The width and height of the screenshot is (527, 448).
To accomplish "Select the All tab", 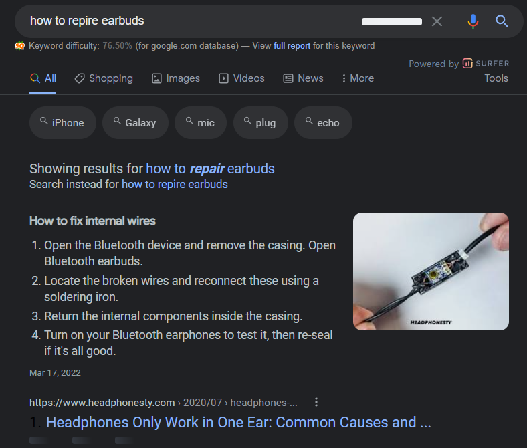I will [x=43, y=78].
